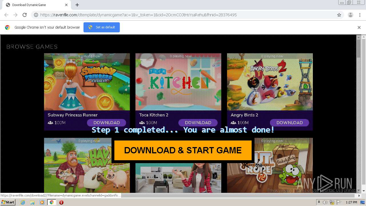Select the Toca Kitchen 2 title
Image resolution: width=366 pixels, height=206 pixels.
154,115
